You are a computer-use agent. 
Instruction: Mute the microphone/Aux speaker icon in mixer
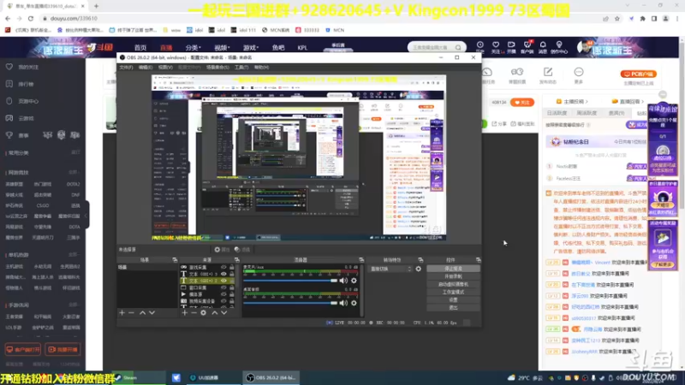pyautogui.click(x=343, y=281)
